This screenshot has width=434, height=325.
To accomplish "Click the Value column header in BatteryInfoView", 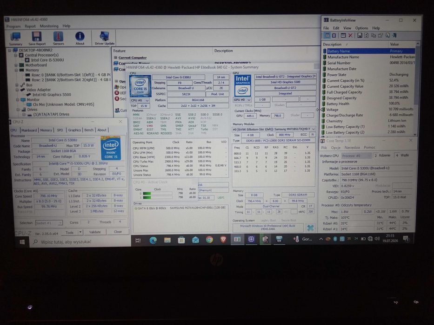I will click(x=402, y=44).
